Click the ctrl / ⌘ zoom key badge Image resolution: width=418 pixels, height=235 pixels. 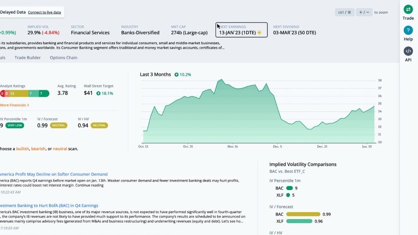[x=345, y=12]
